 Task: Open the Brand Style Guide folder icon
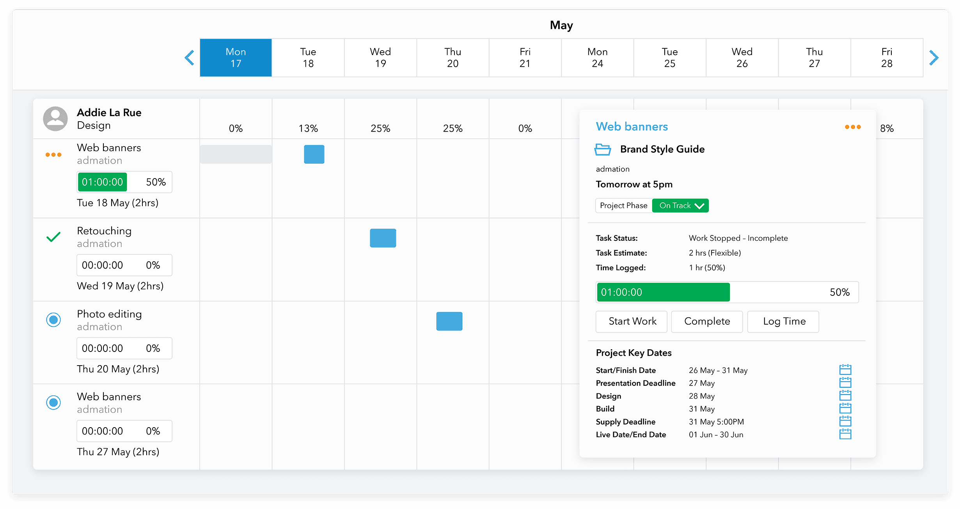click(x=603, y=149)
